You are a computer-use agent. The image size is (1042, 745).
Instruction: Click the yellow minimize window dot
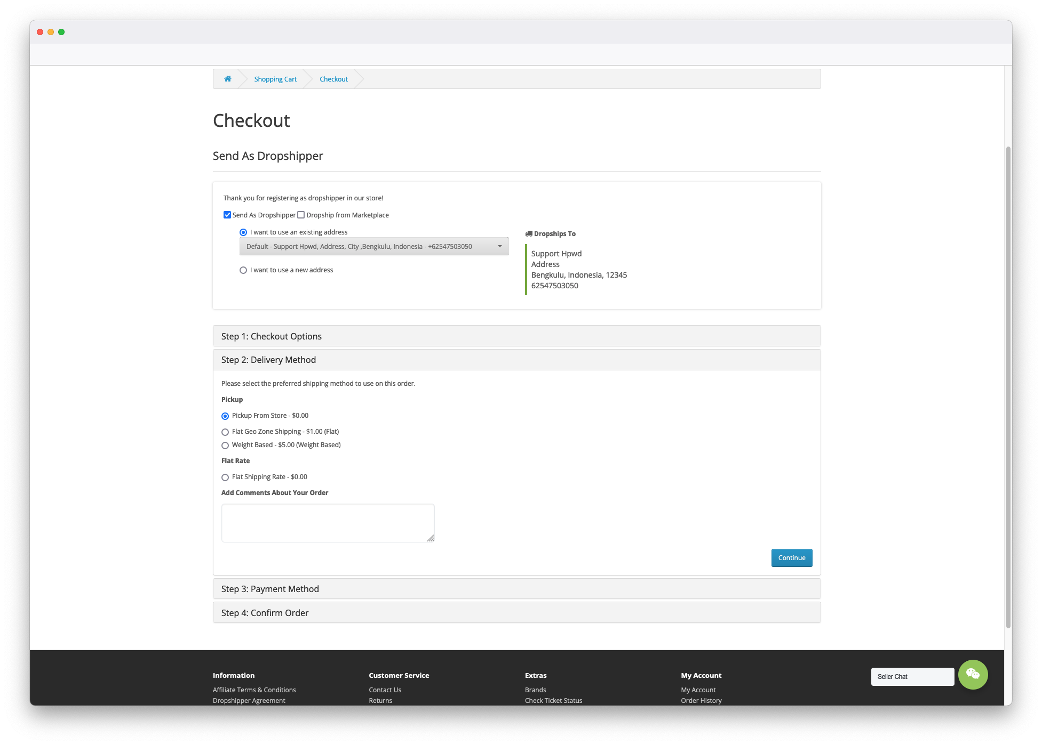click(51, 32)
